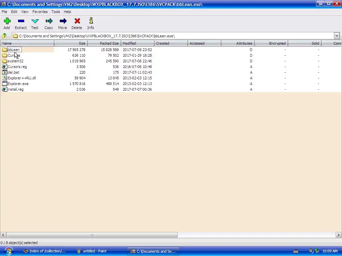Sort by Solid column header
The image size is (342, 256).
(305, 43)
